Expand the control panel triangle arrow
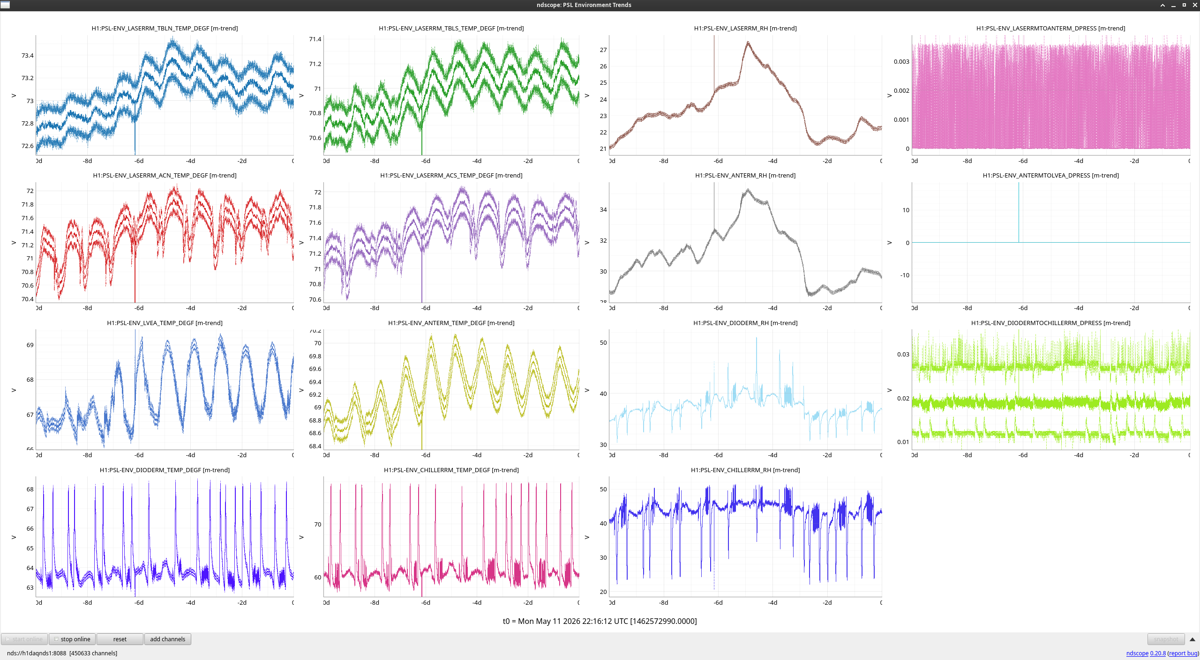The height and width of the screenshot is (660, 1200). click(1192, 639)
